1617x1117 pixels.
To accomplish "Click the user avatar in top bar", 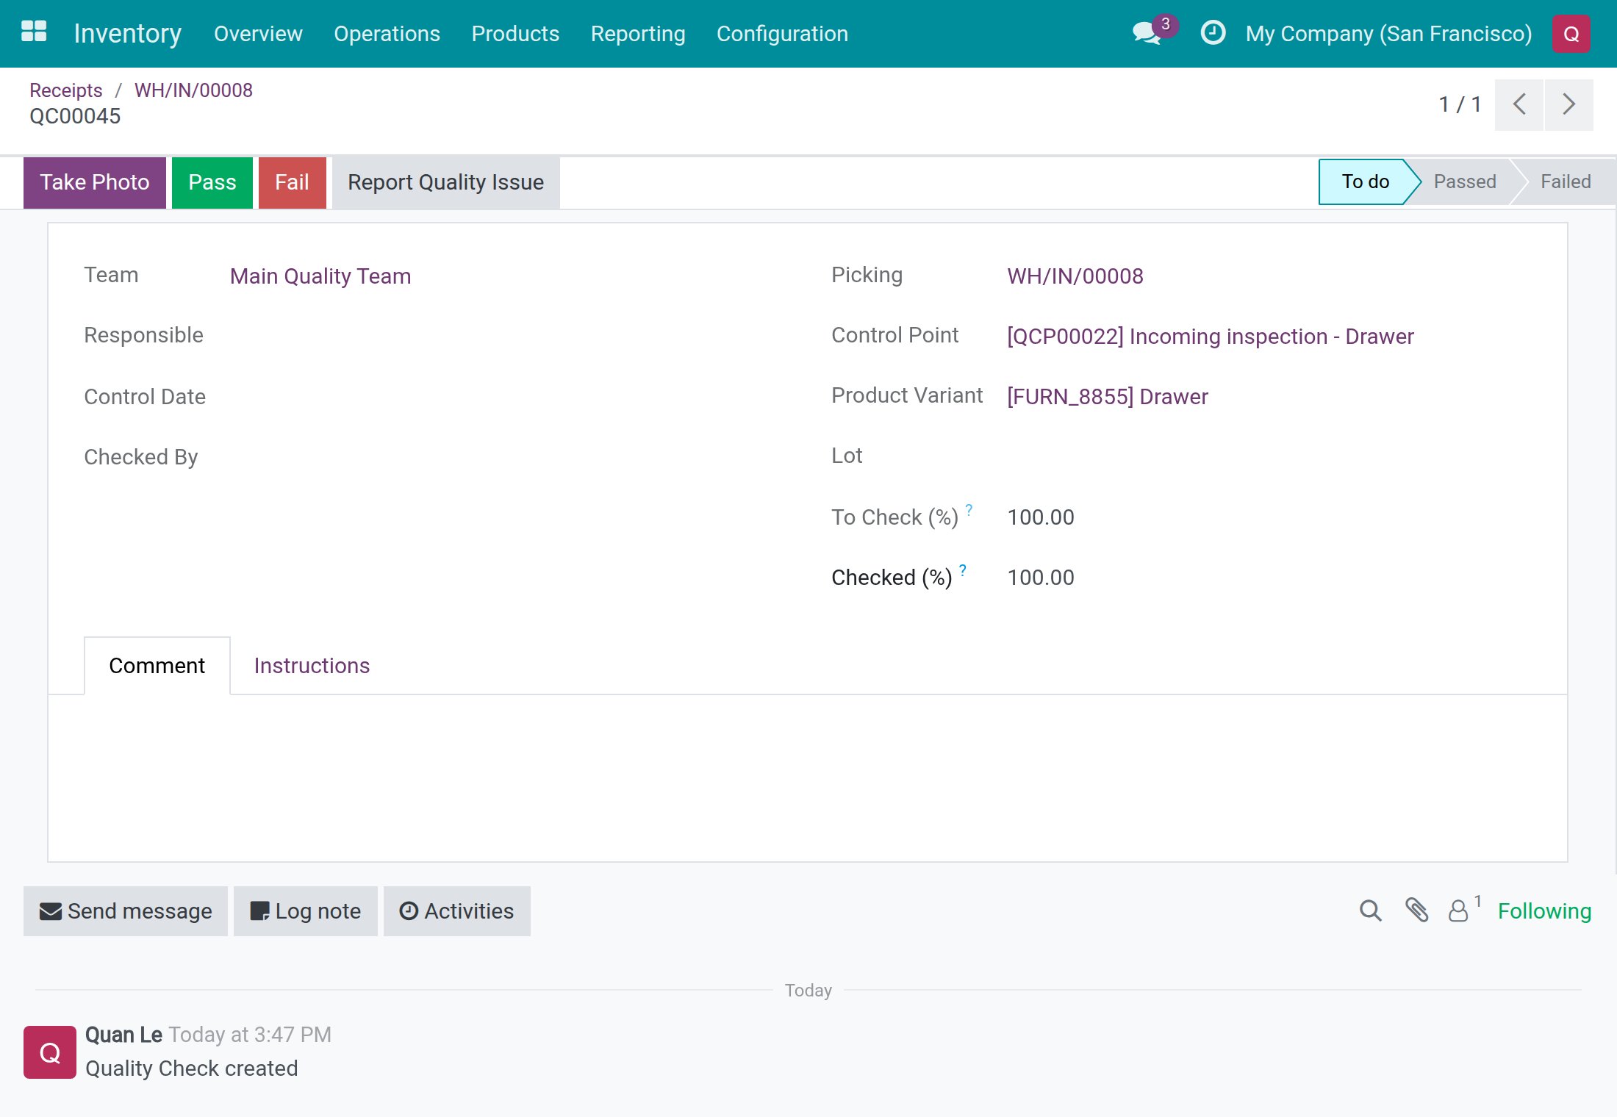I will tap(1571, 34).
